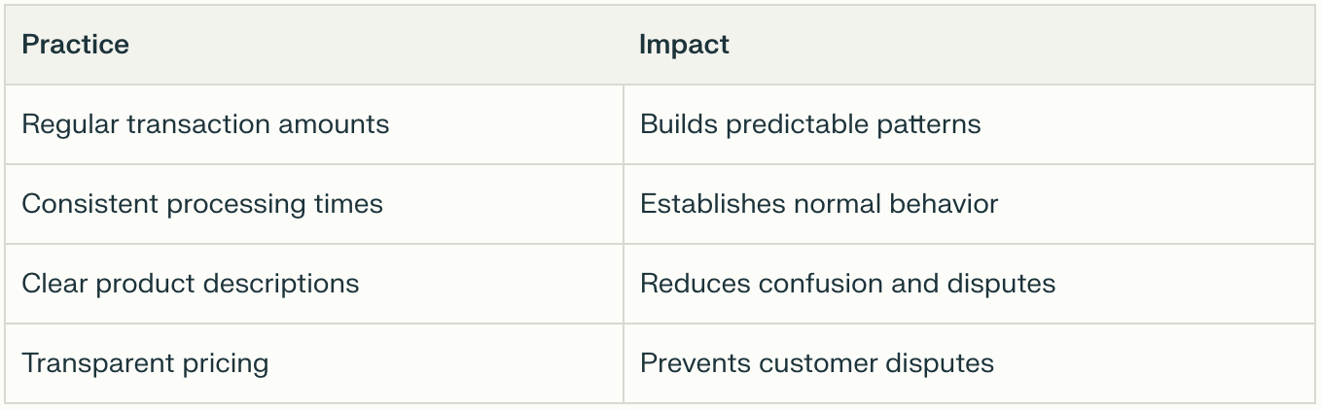The image size is (1321, 410).
Task: Click the Practice column header
Action: (x=76, y=45)
